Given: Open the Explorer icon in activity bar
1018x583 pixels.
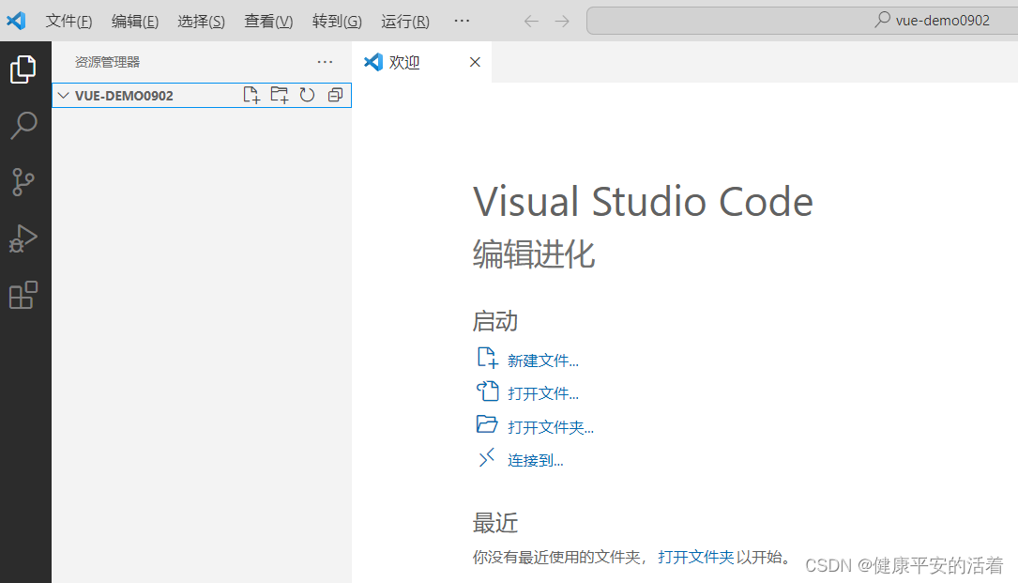Looking at the screenshot, I should tap(24, 69).
